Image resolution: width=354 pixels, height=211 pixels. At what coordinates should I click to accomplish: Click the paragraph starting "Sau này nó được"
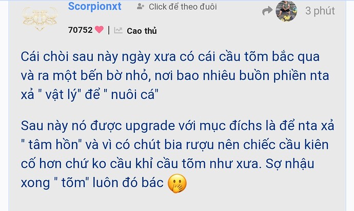tap(178, 154)
